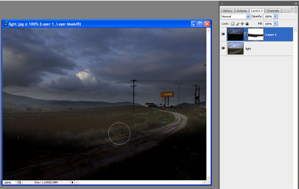This screenshot has width=299, height=189.
Task: Select the Layer 1 image thumbnail
Action: click(x=235, y=34)
